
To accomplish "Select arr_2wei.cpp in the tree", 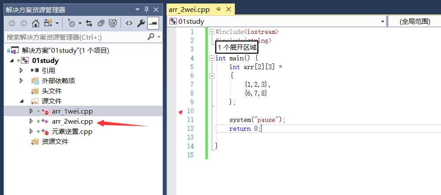I will (x=72, y=121).
